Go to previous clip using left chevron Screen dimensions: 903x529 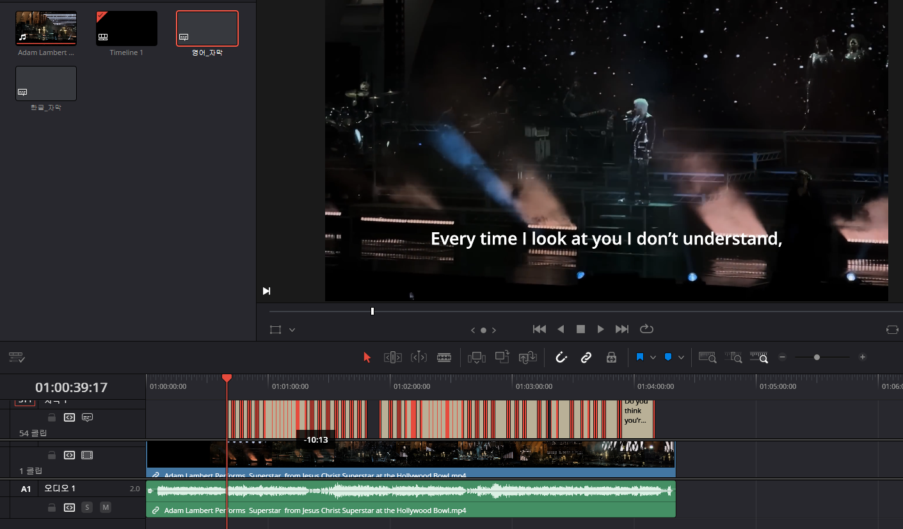tap(474, 330)
